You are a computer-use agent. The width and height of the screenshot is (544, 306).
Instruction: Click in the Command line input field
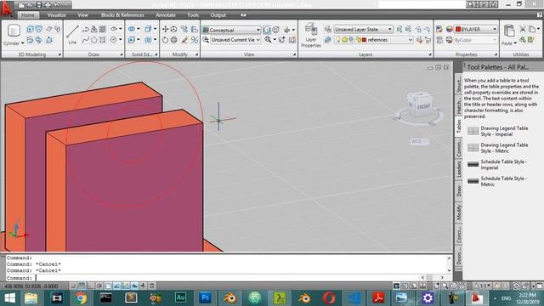pos(227,278)
